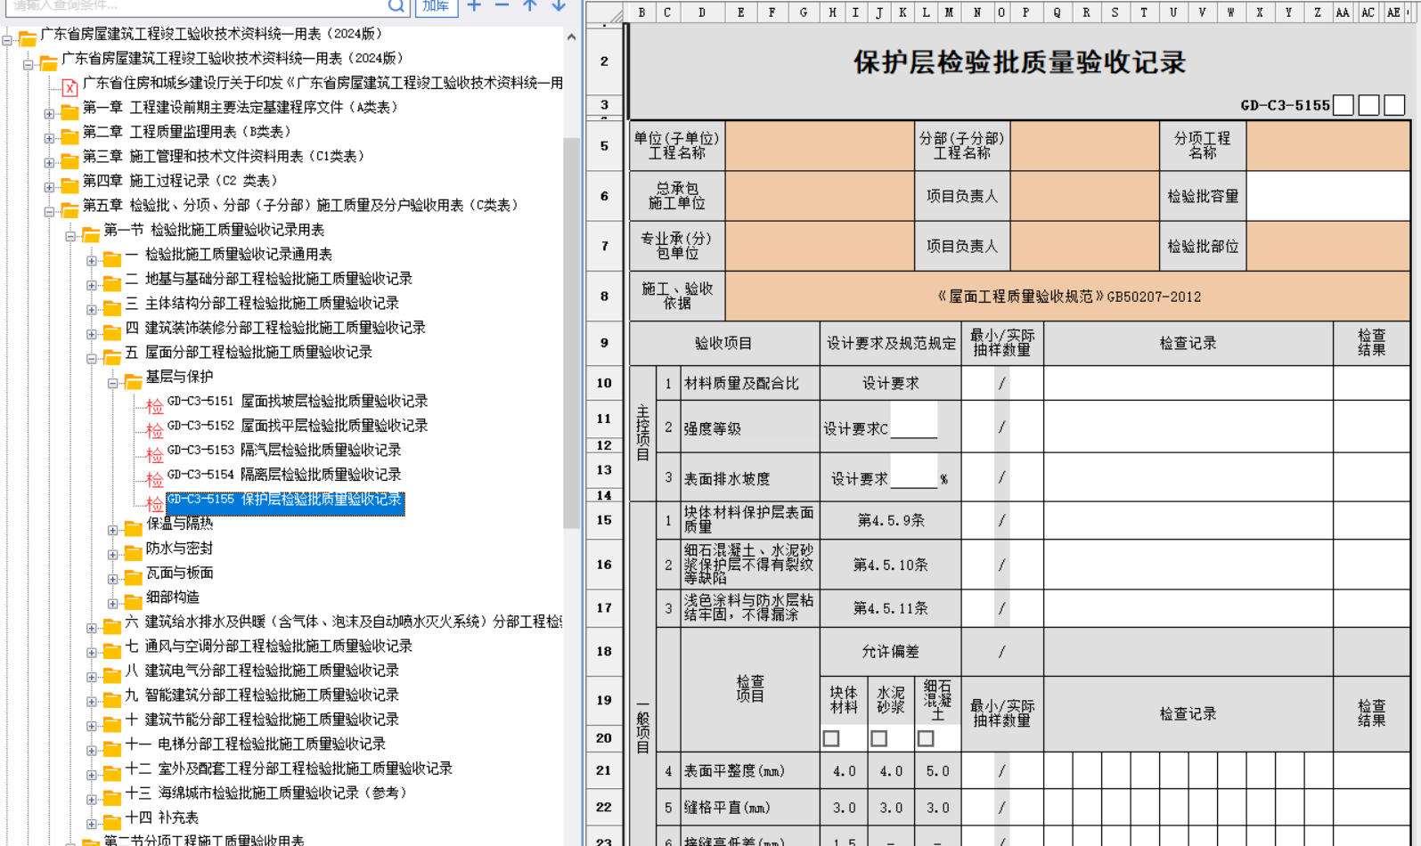This screenshot has width=1421, height=846.
Task: Expand 第一章 工程建设前期 chapter node
Action: tap(50, 113)
